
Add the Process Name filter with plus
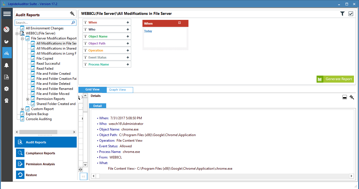click(x=128, y=64)
